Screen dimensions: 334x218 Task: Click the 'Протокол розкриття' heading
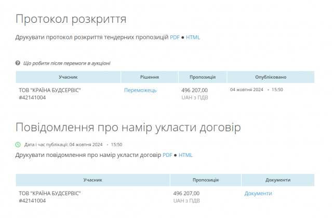click(x=71, y=19)
